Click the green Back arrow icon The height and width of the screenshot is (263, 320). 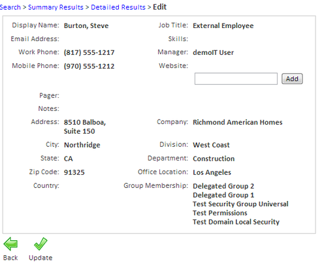coord(10,244)
